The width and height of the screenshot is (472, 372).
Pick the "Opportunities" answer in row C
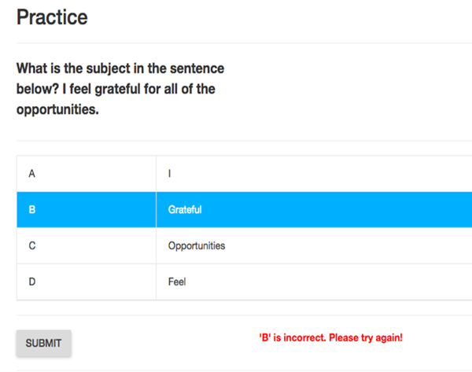197,246
